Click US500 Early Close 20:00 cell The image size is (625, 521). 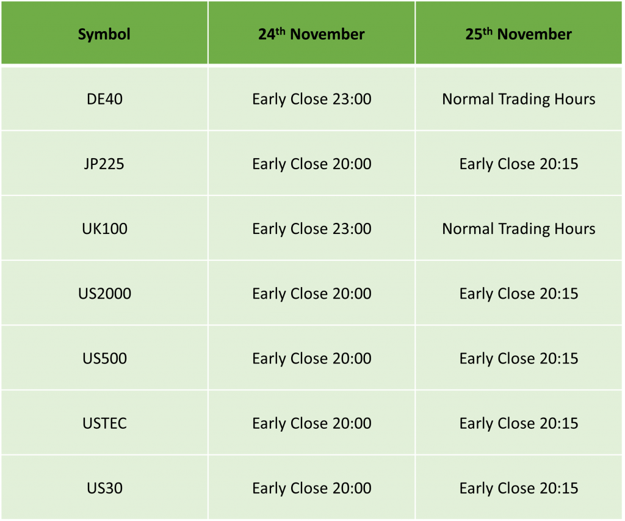coord(311,359)
